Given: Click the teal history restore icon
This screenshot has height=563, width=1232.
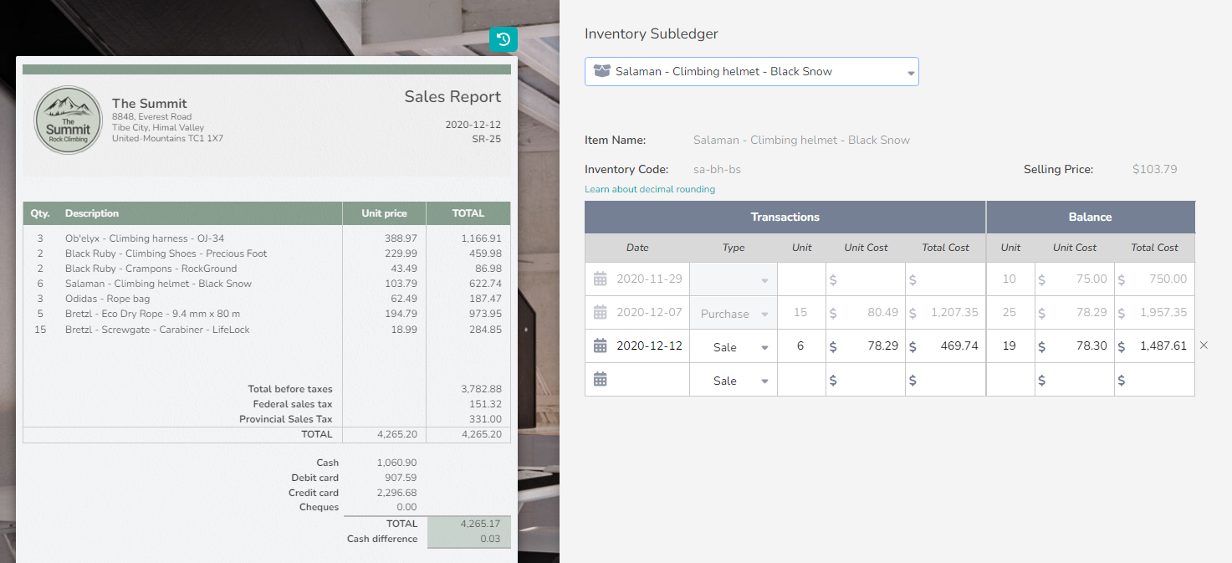Looking at the screenshot, I should (x=504, y=38).
